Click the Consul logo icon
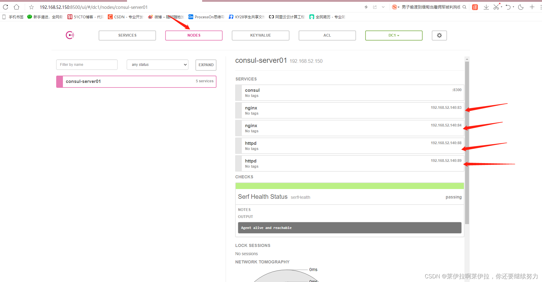The image size is (542, 282). point(70,35)
